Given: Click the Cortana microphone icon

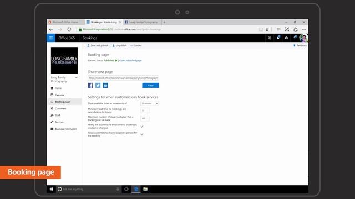Looking at the screenshot, I should click(118, 189).
